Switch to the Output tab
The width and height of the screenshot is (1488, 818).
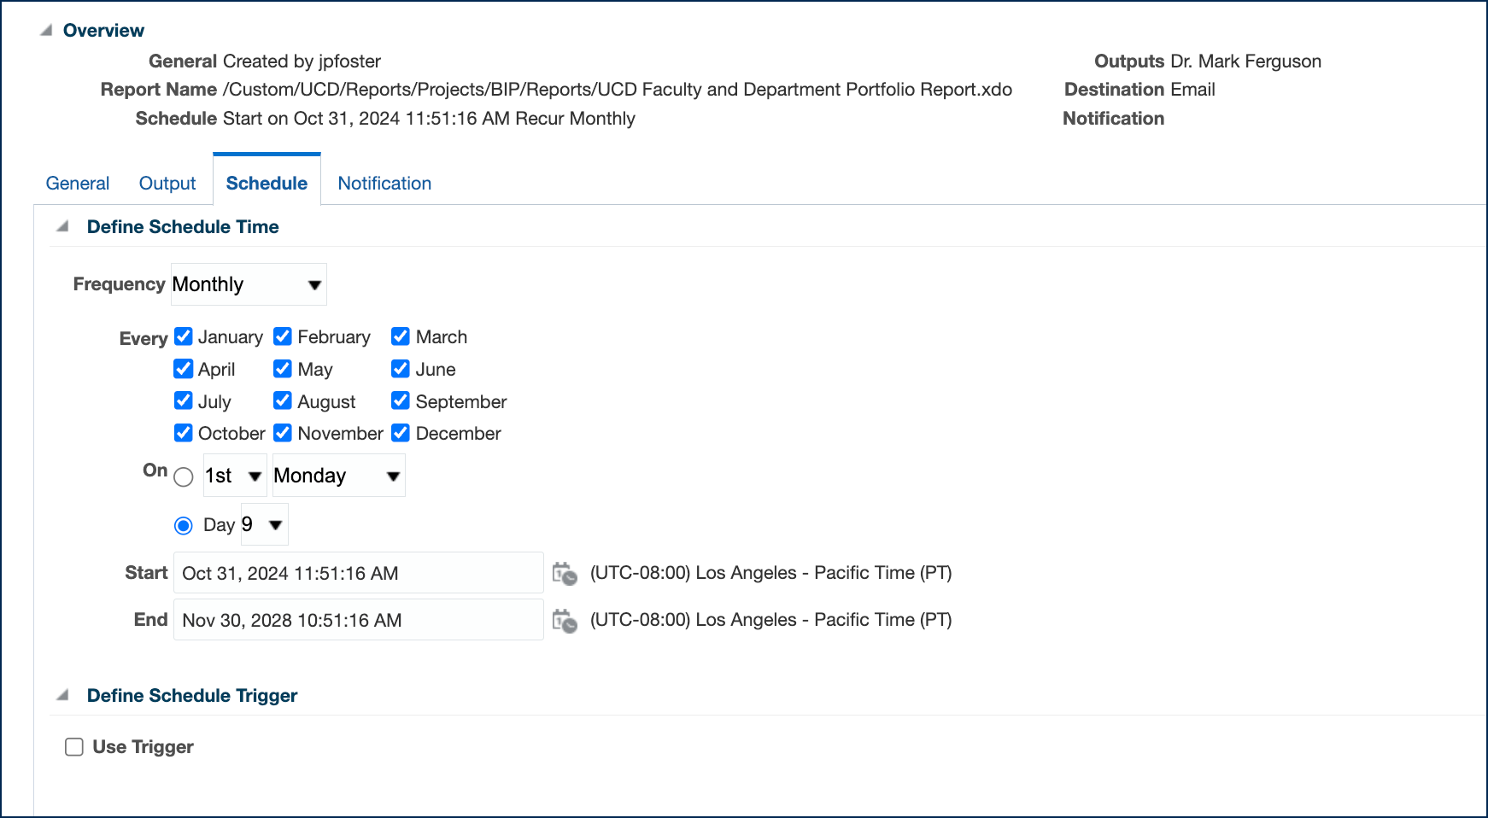point(167,184)
